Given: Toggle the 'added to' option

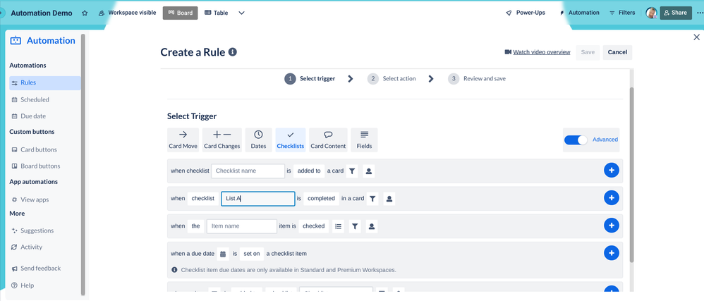Looking at the screenshot, I should click(309, 171).
